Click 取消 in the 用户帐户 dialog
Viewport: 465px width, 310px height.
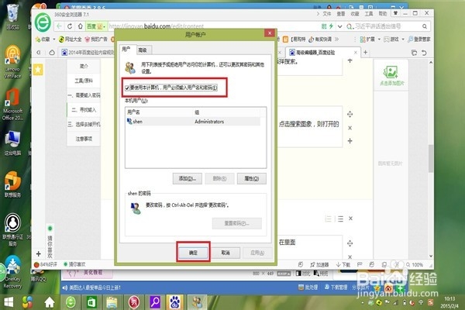coord(226,253)
